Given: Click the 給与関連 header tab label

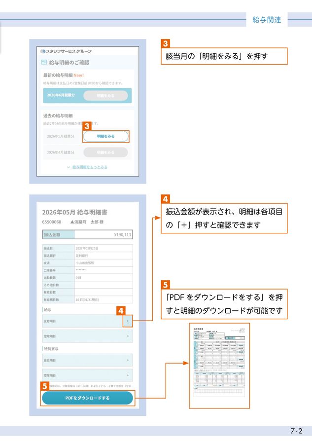Looking at the screenshot, I should tap(267, 20).
